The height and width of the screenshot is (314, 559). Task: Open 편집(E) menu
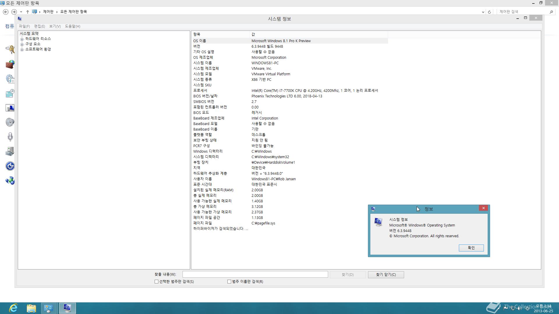[40, 26]
